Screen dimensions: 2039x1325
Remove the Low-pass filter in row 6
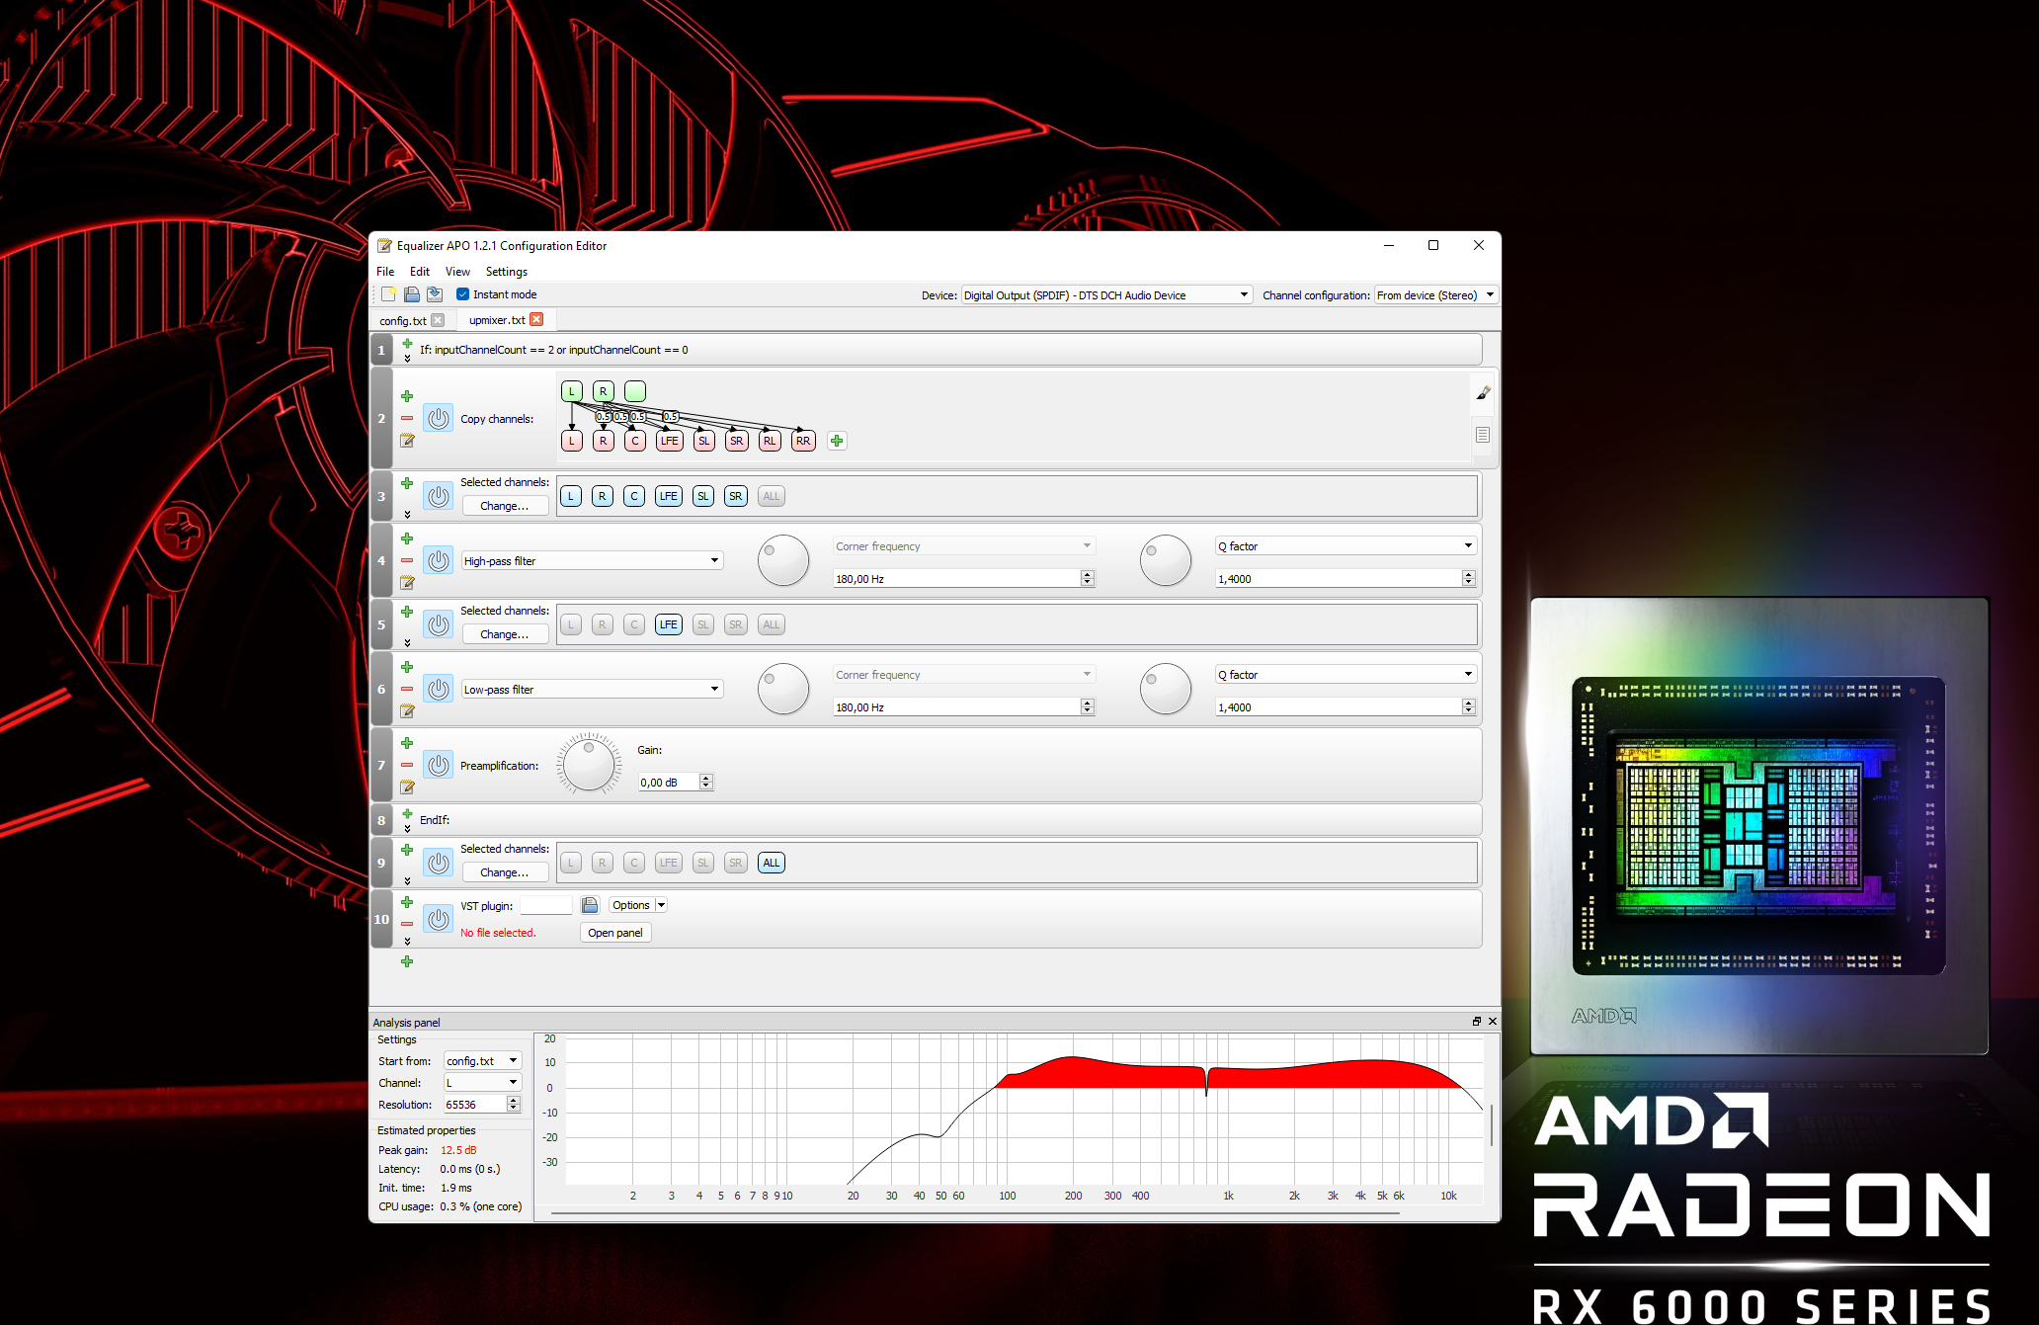pyautogui.click(x=407, y=689)
